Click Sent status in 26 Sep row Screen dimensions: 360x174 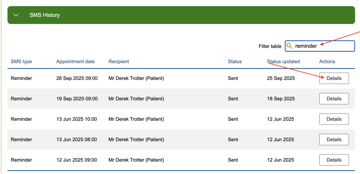tap(233, 78)
